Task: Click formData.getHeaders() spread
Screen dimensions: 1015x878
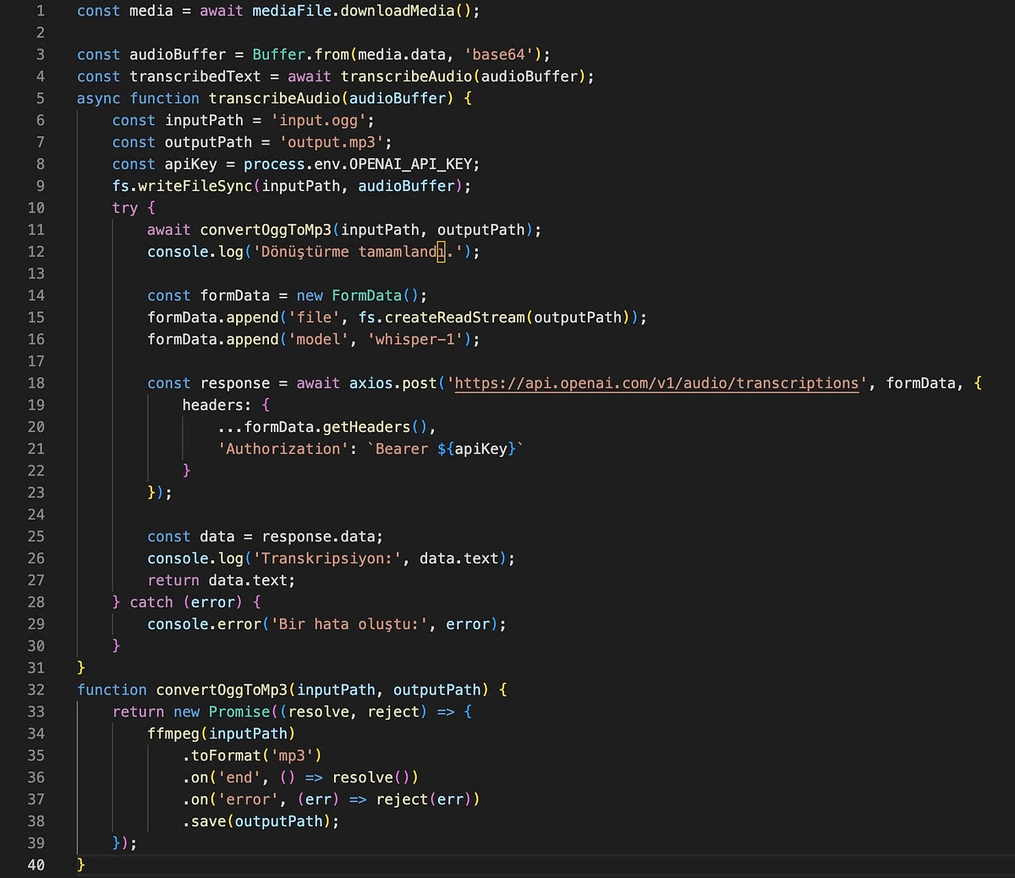Action: point(322,427)
